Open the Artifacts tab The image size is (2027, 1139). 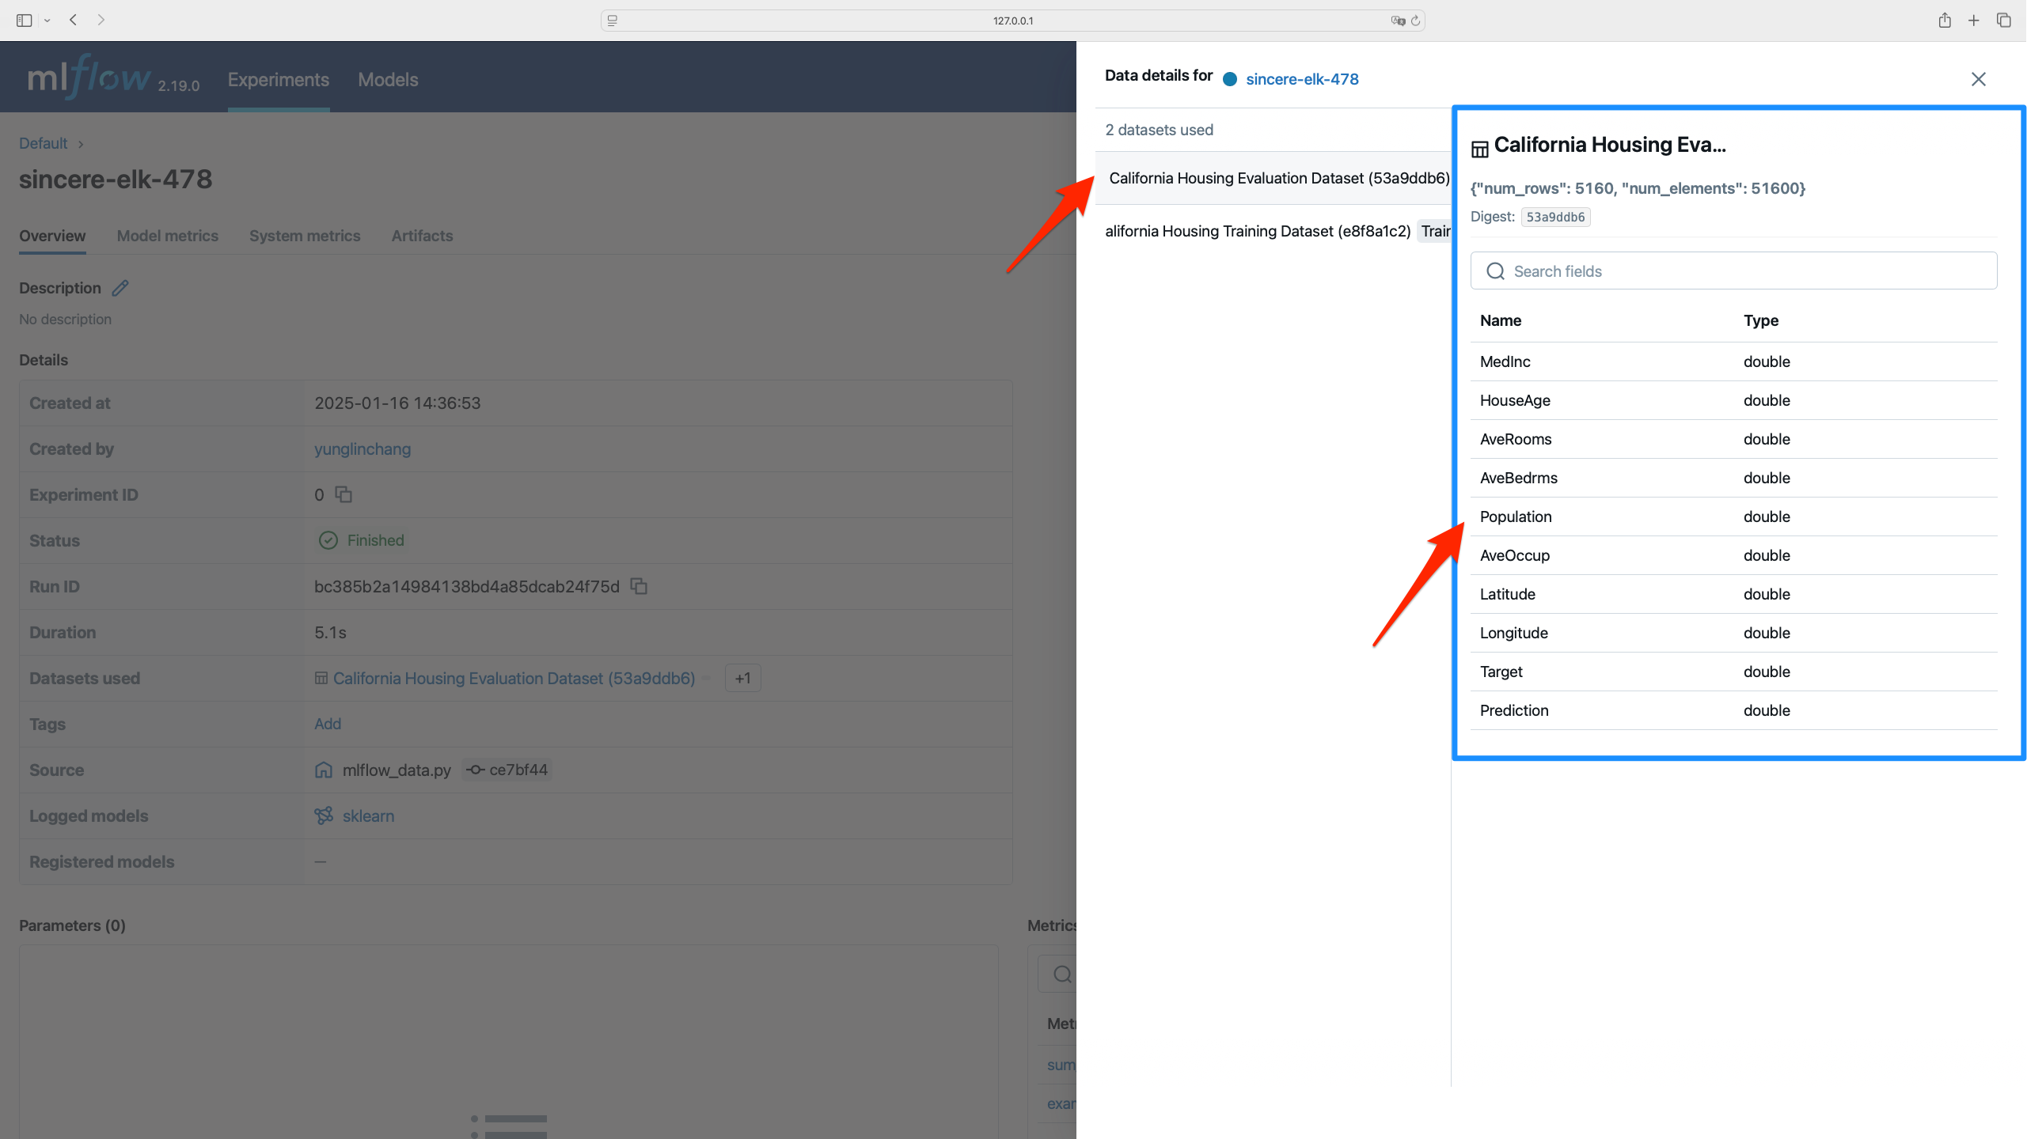click(422, 236)
